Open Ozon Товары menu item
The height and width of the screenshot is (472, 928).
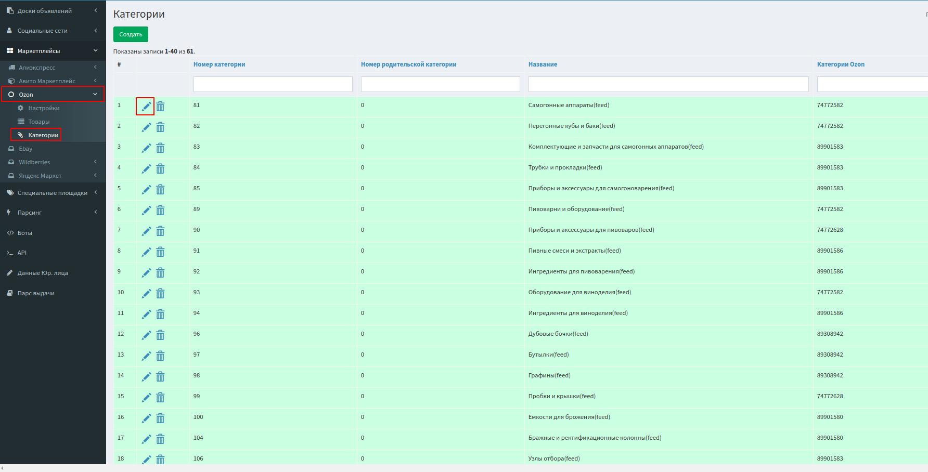(x=39, y=122)
